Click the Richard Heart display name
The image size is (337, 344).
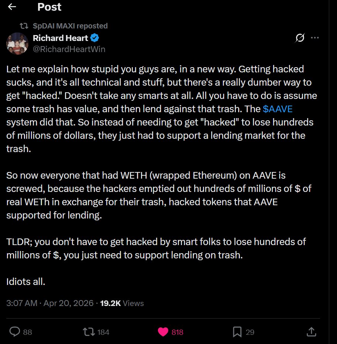pyautogui.click(x=60, y=38)
